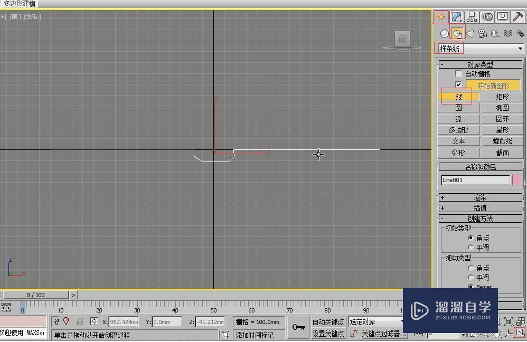The image size is (527, 342).
Task: Click the key tangent curve icon
Action: coord(354,334)
